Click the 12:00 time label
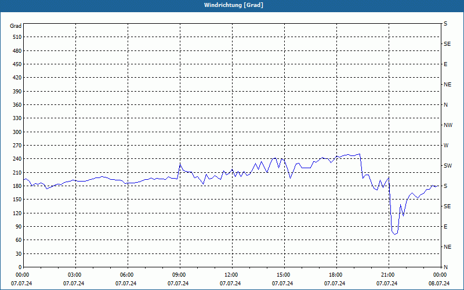The image size is (464, 290). 230,275
